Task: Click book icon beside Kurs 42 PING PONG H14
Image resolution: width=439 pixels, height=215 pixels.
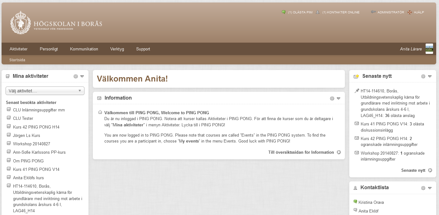Action: (9, 127)
